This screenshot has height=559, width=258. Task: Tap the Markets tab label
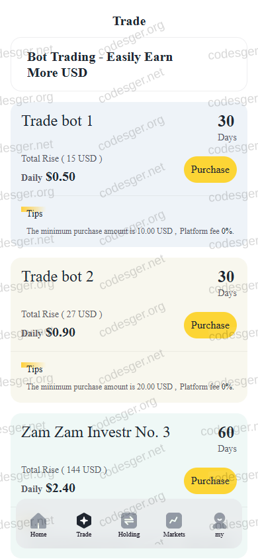coord(174,534)
